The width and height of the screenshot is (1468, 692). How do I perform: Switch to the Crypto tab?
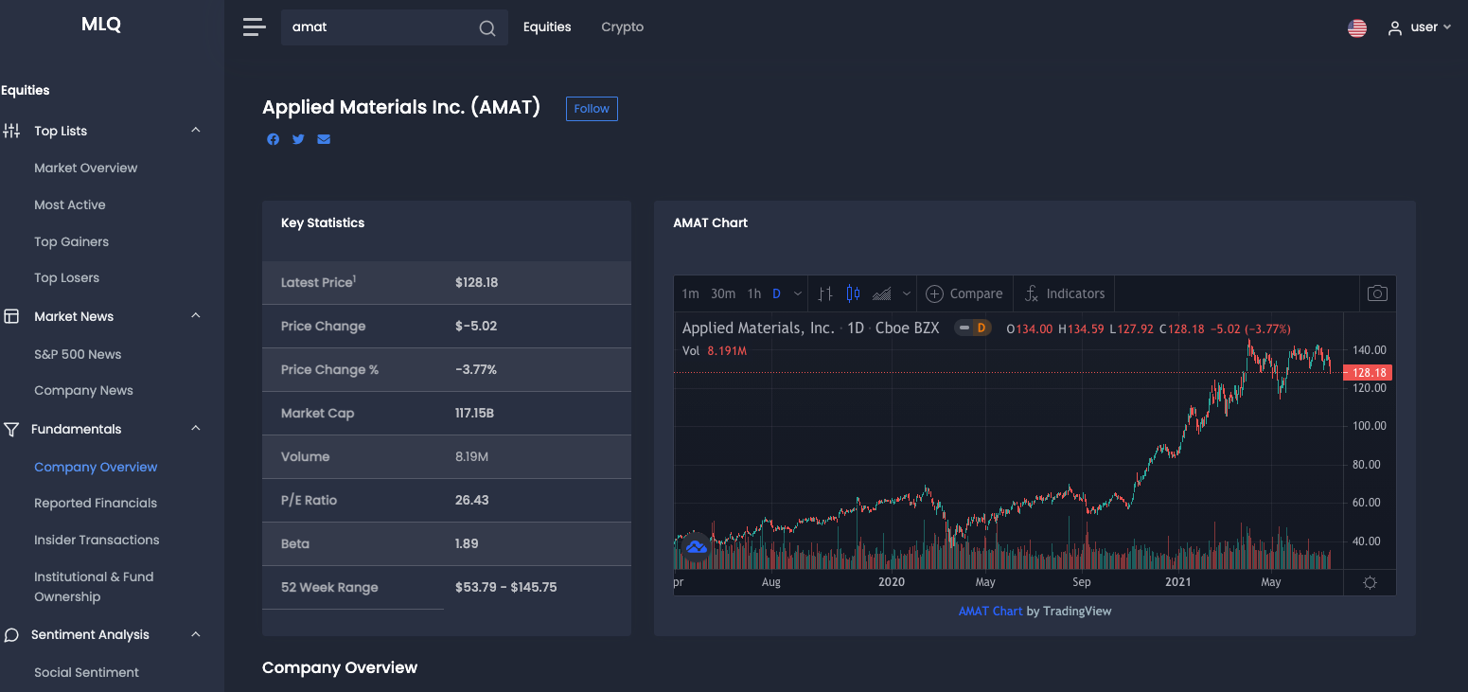623,27
